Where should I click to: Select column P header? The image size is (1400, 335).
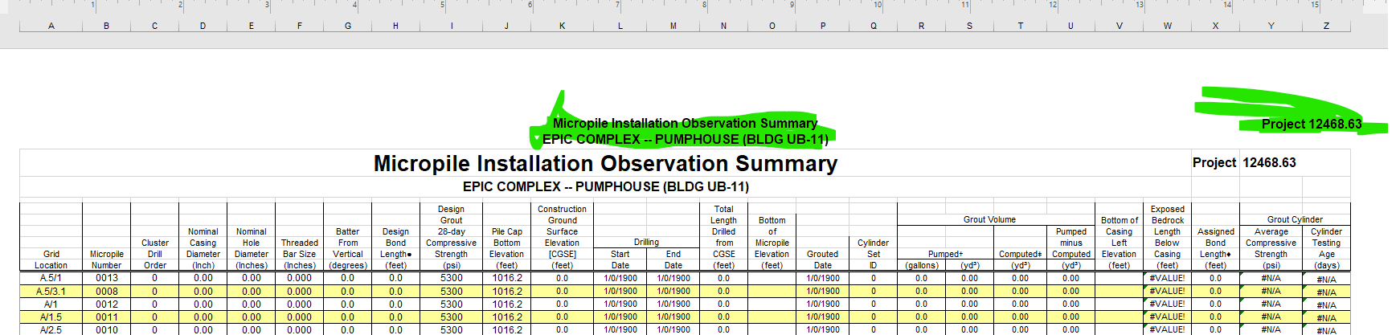(x=823, y=26)
